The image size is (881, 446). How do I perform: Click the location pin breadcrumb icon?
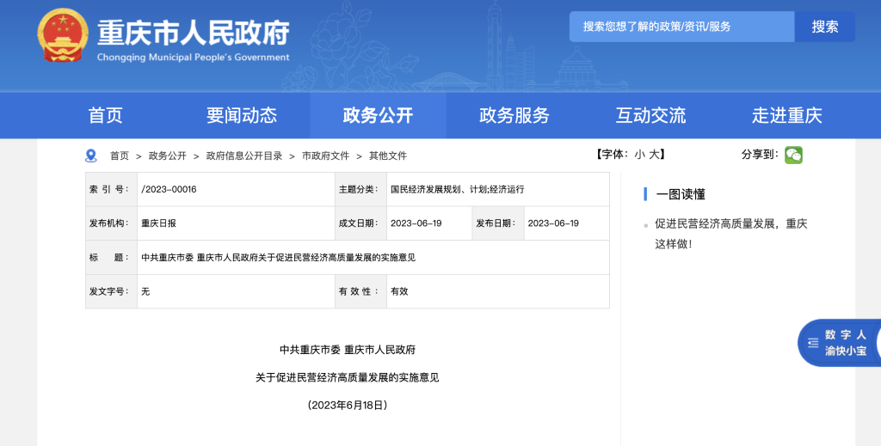point(91,156)
